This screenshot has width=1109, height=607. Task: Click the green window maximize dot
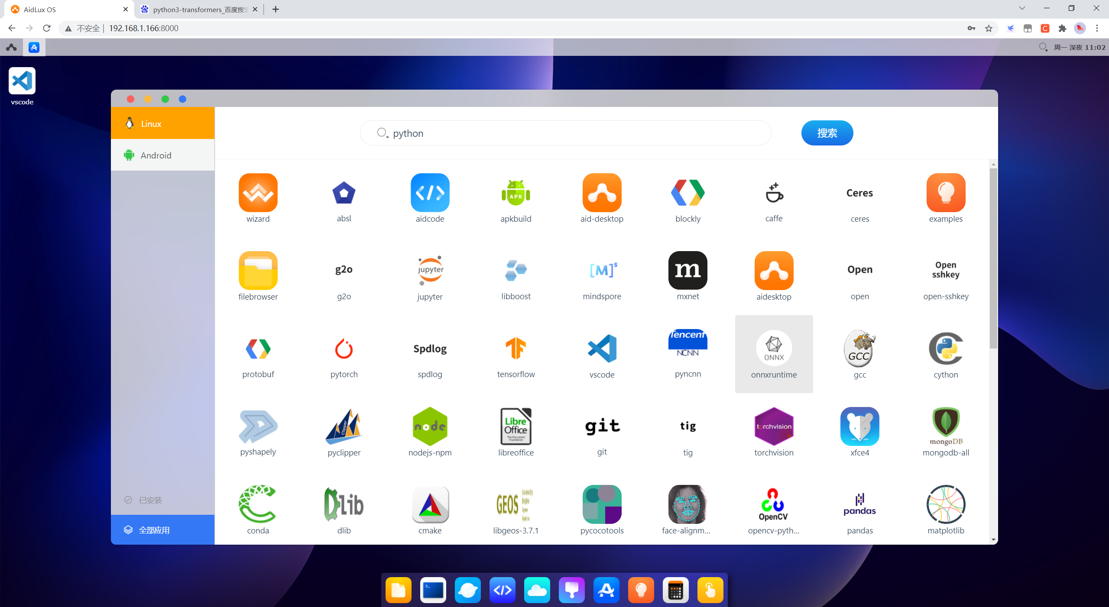[x=165, y=99]
